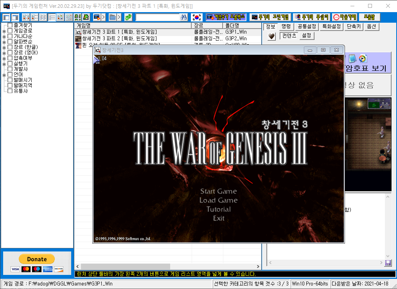Click the binoculars search icon
The width and height of the screenshot is (397, 289).
[x=184, y=17]
